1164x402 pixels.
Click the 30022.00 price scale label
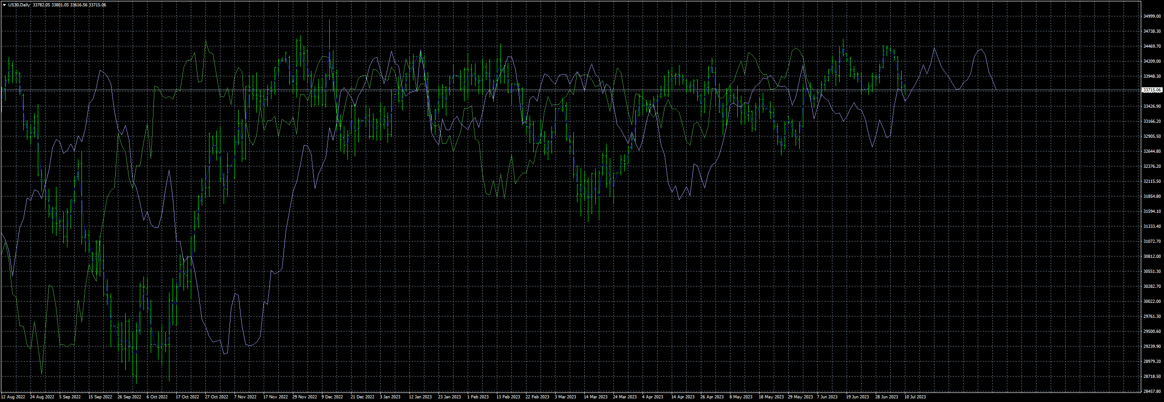(x=1152, y=301)
